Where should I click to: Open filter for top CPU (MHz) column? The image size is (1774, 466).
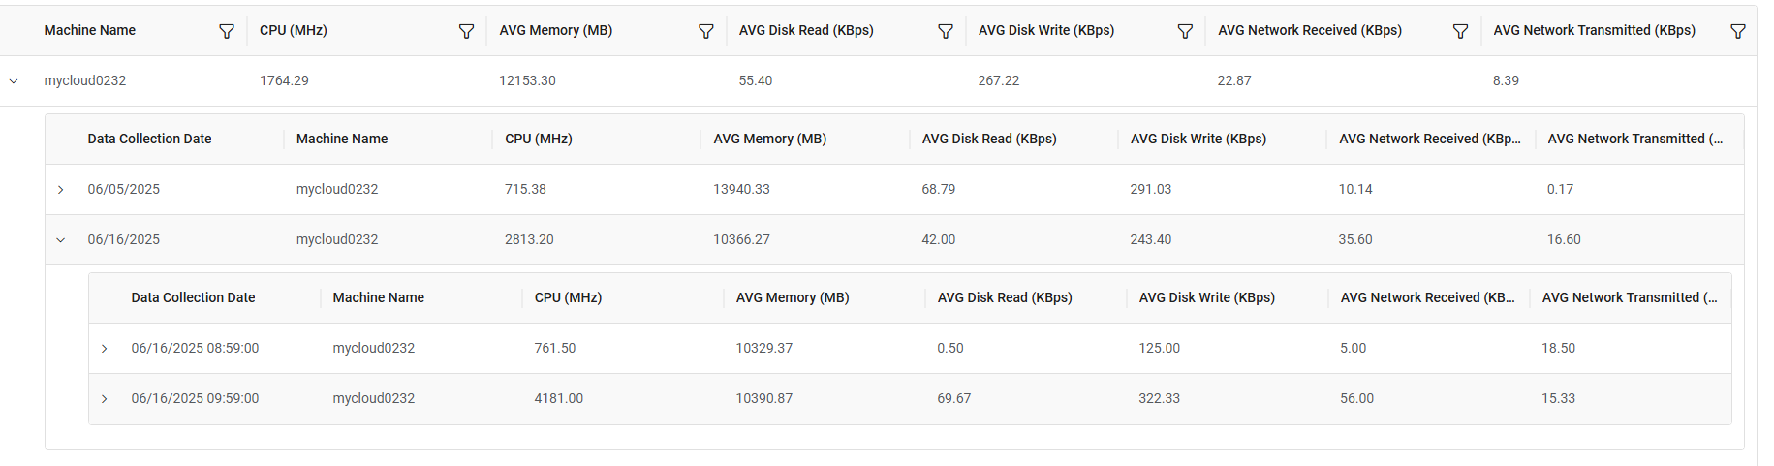pos(466,31)
